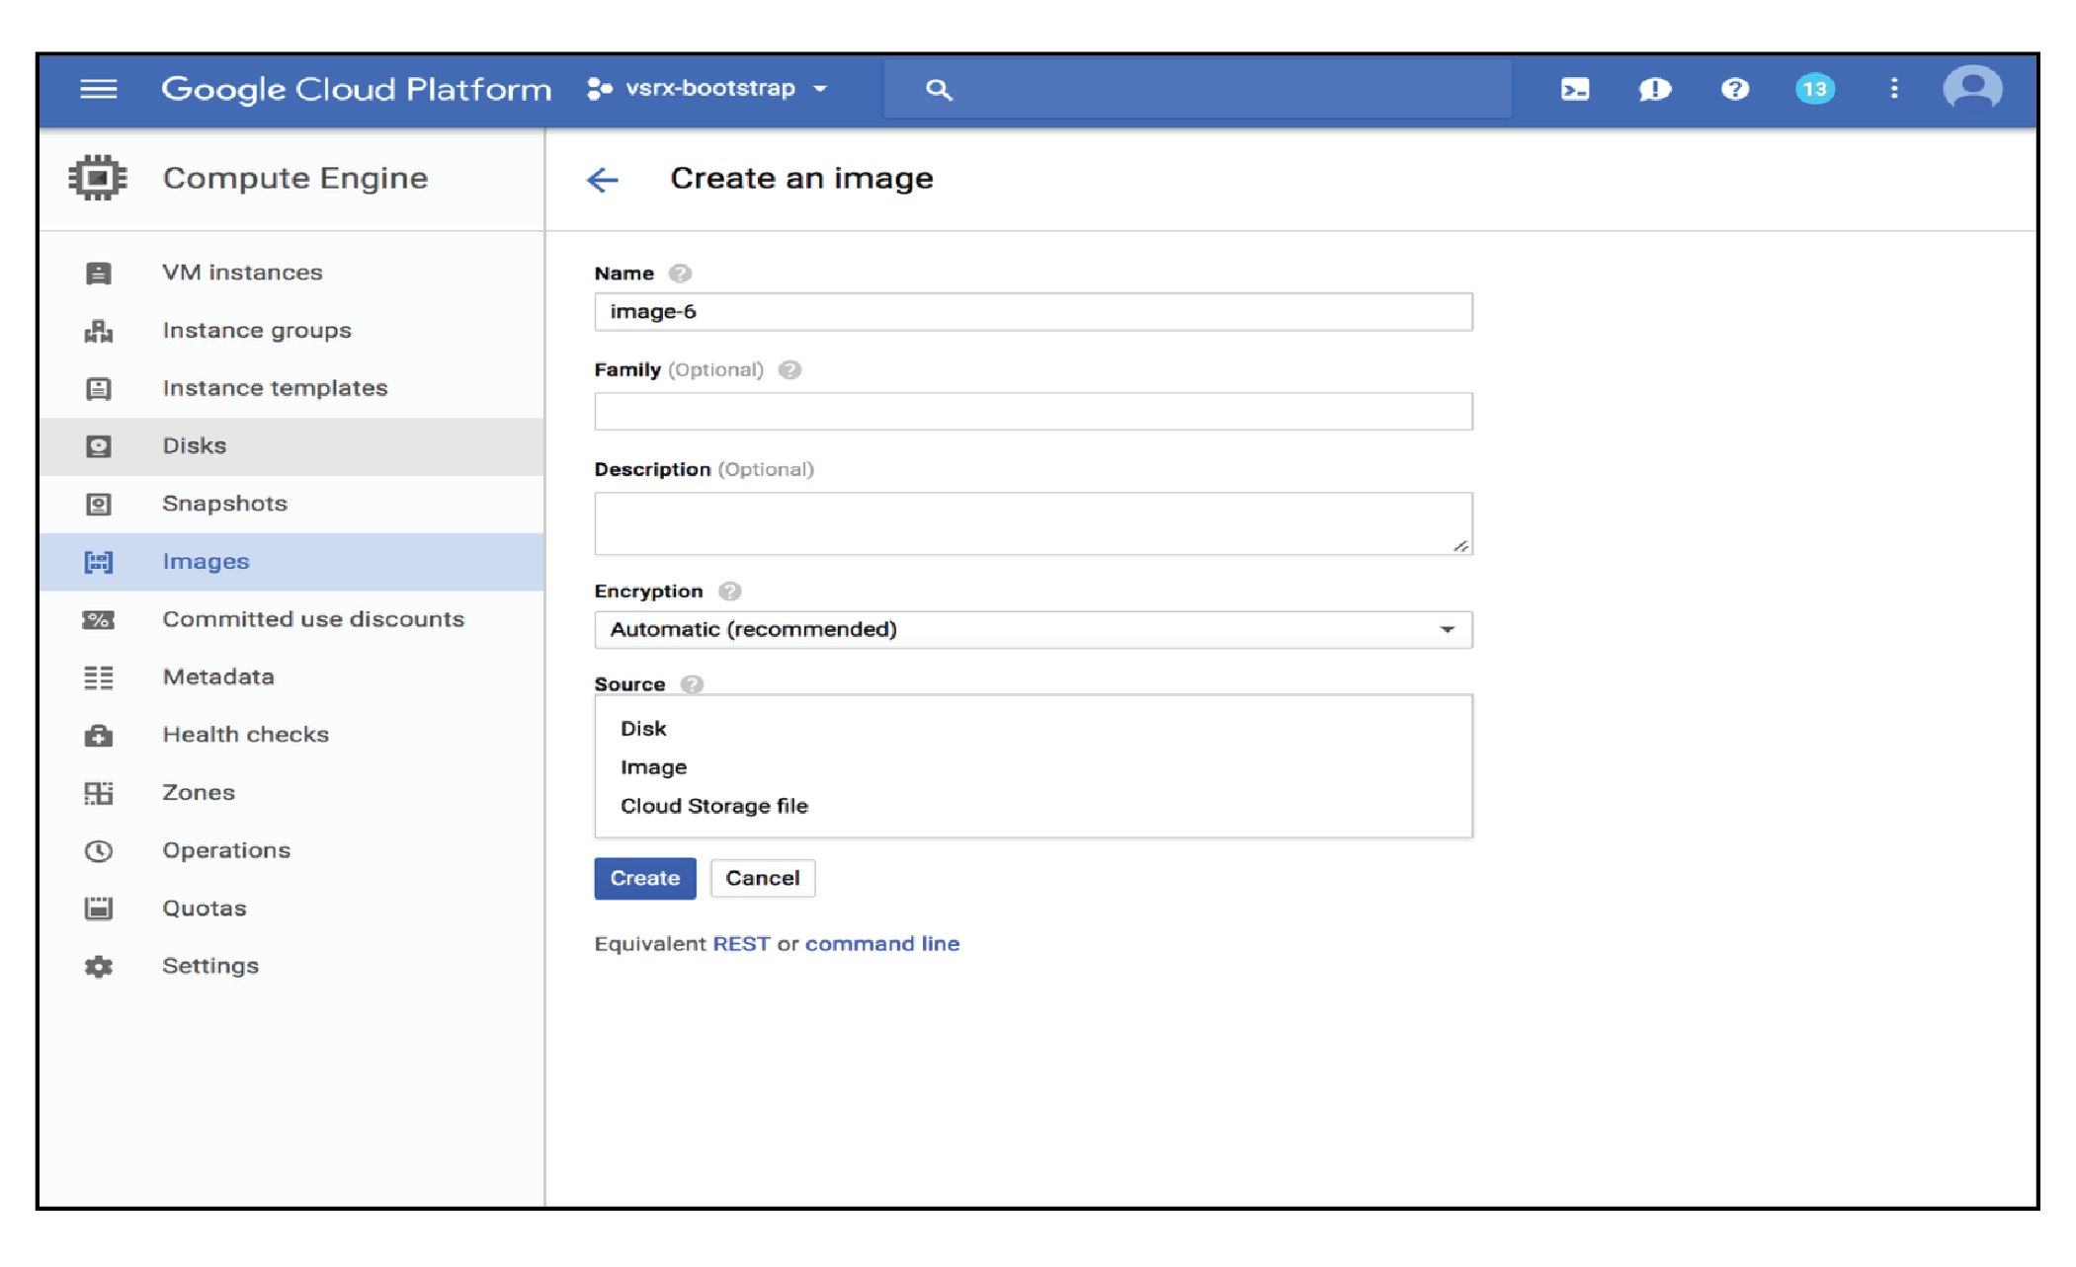Open the Encryption dropdown
2076x1267 pixels.
click(x=1033, y=629)
